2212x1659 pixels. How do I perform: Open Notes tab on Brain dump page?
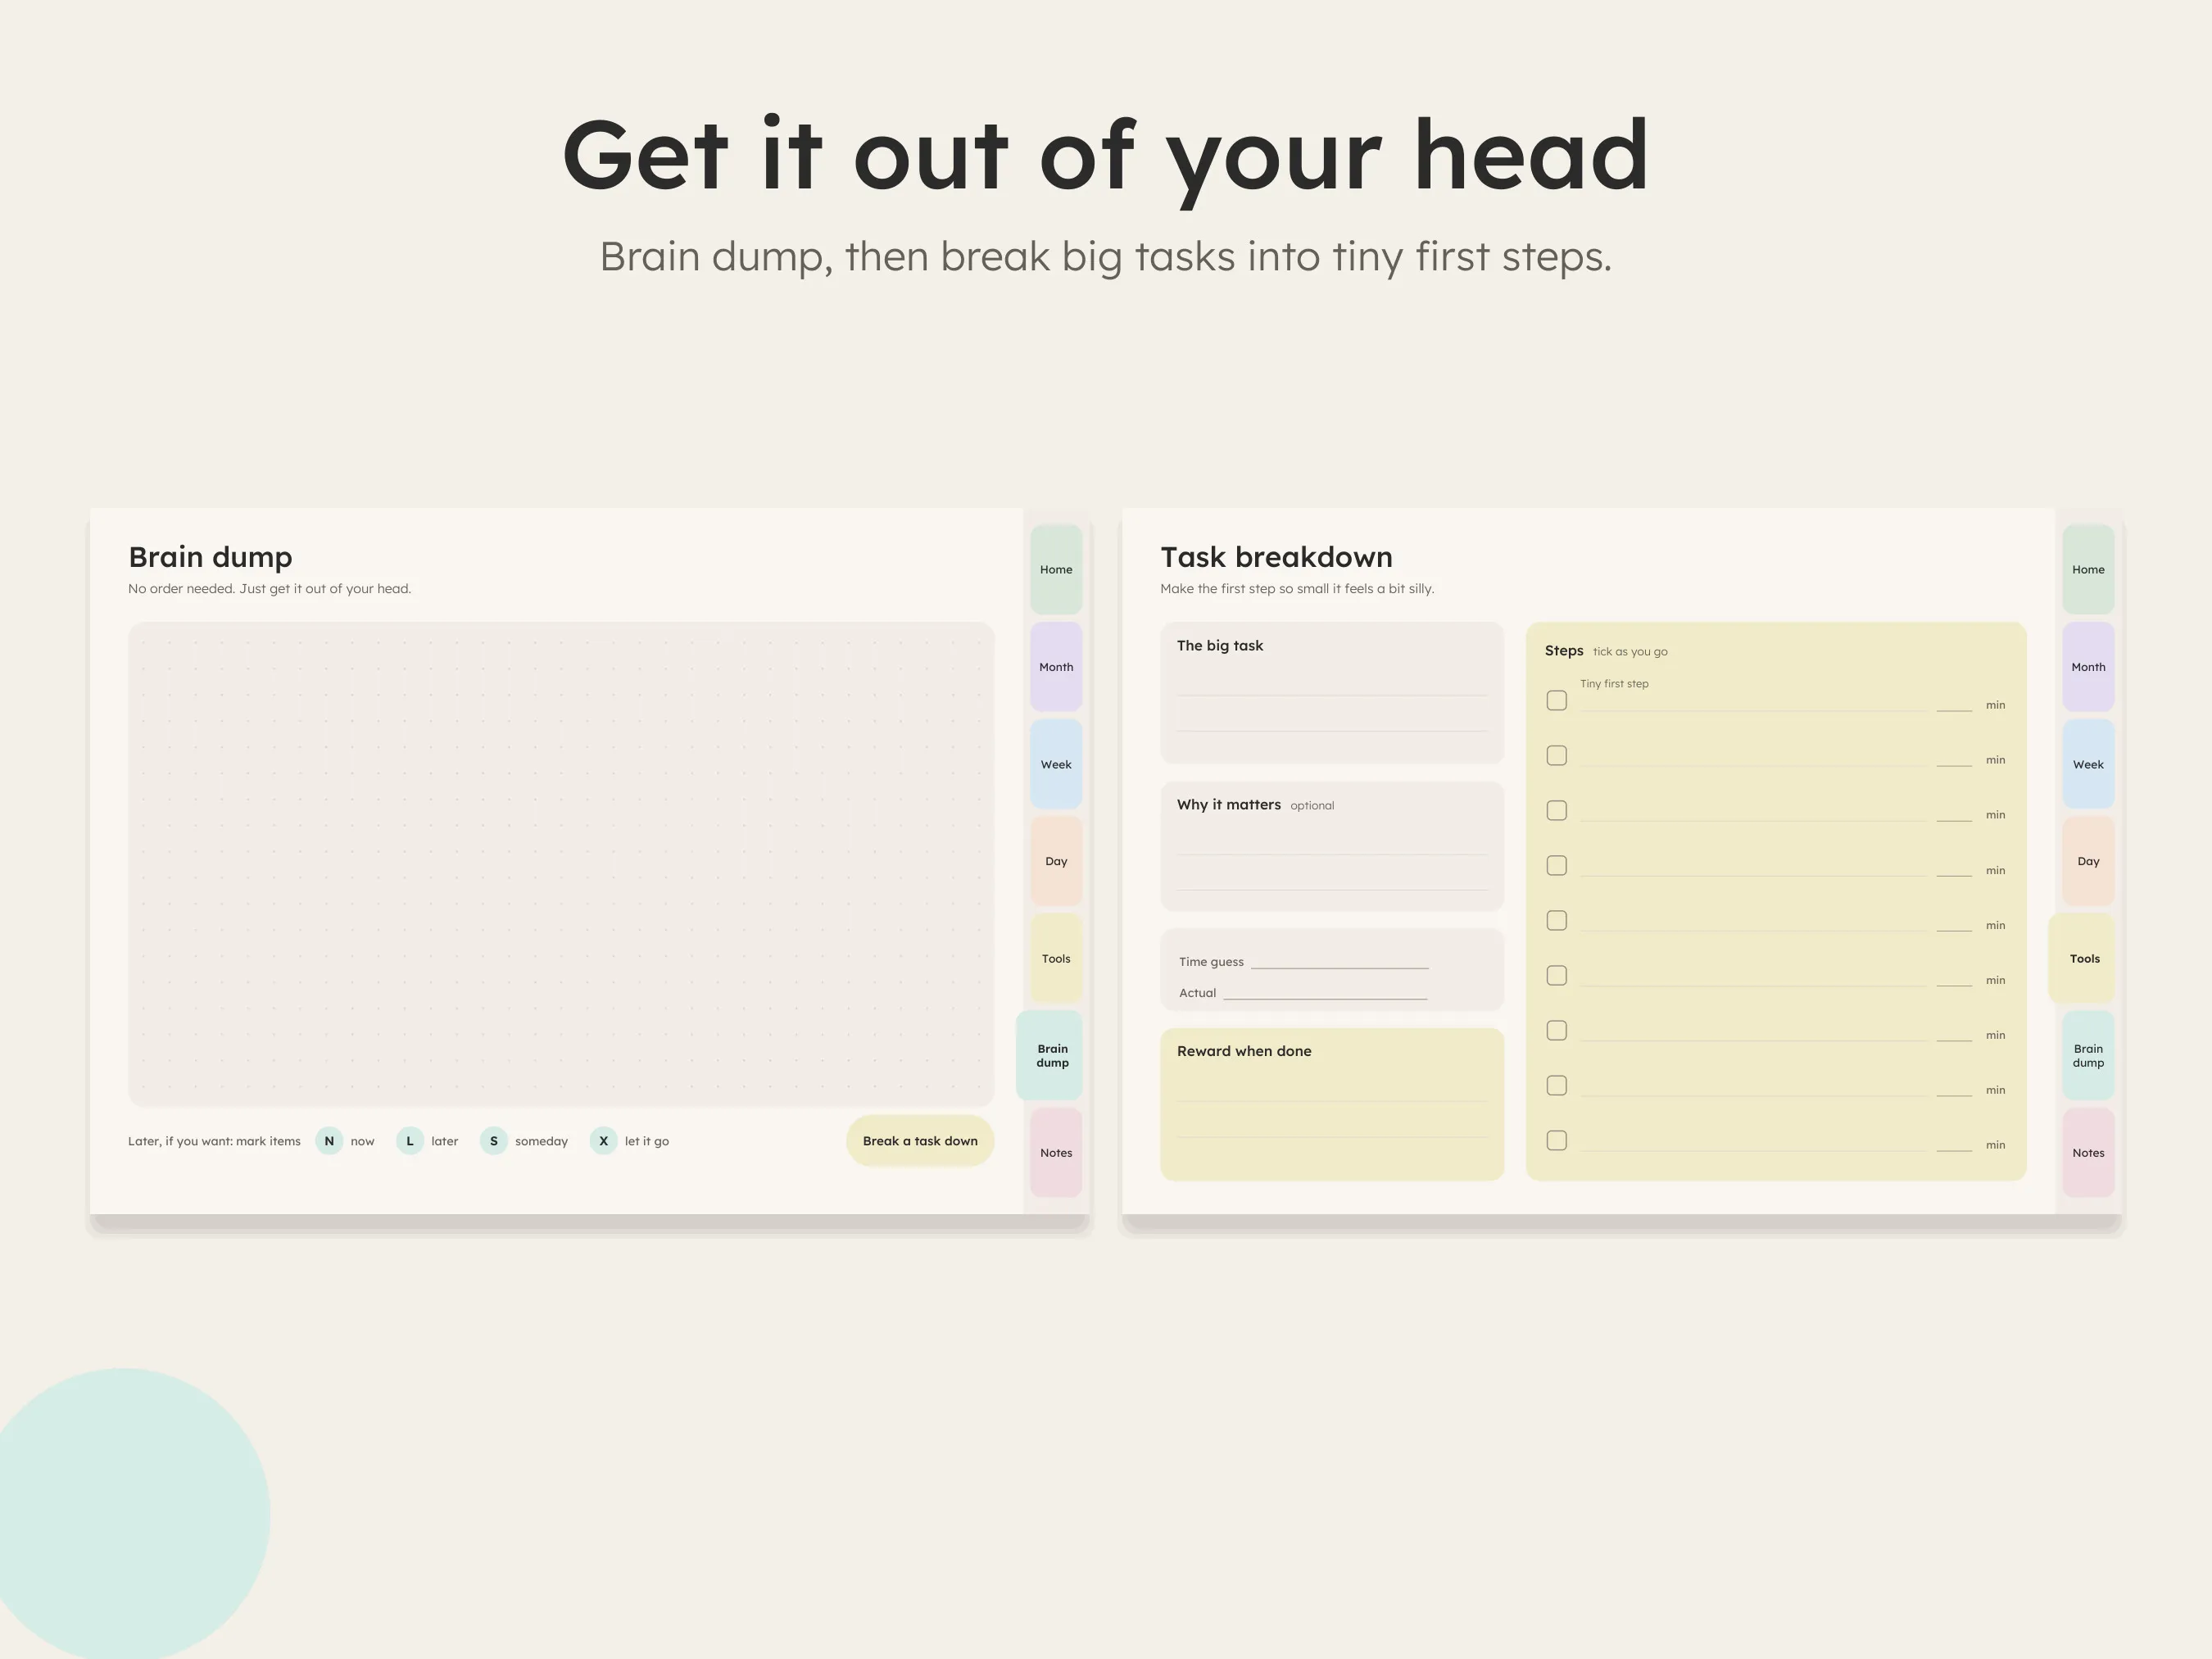coord(1056,1153)
